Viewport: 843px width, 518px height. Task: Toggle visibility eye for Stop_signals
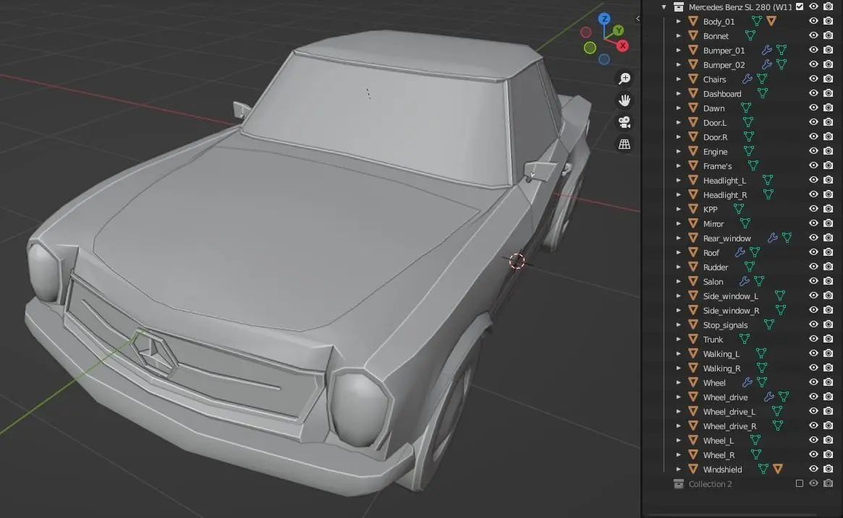click(813, 324)
